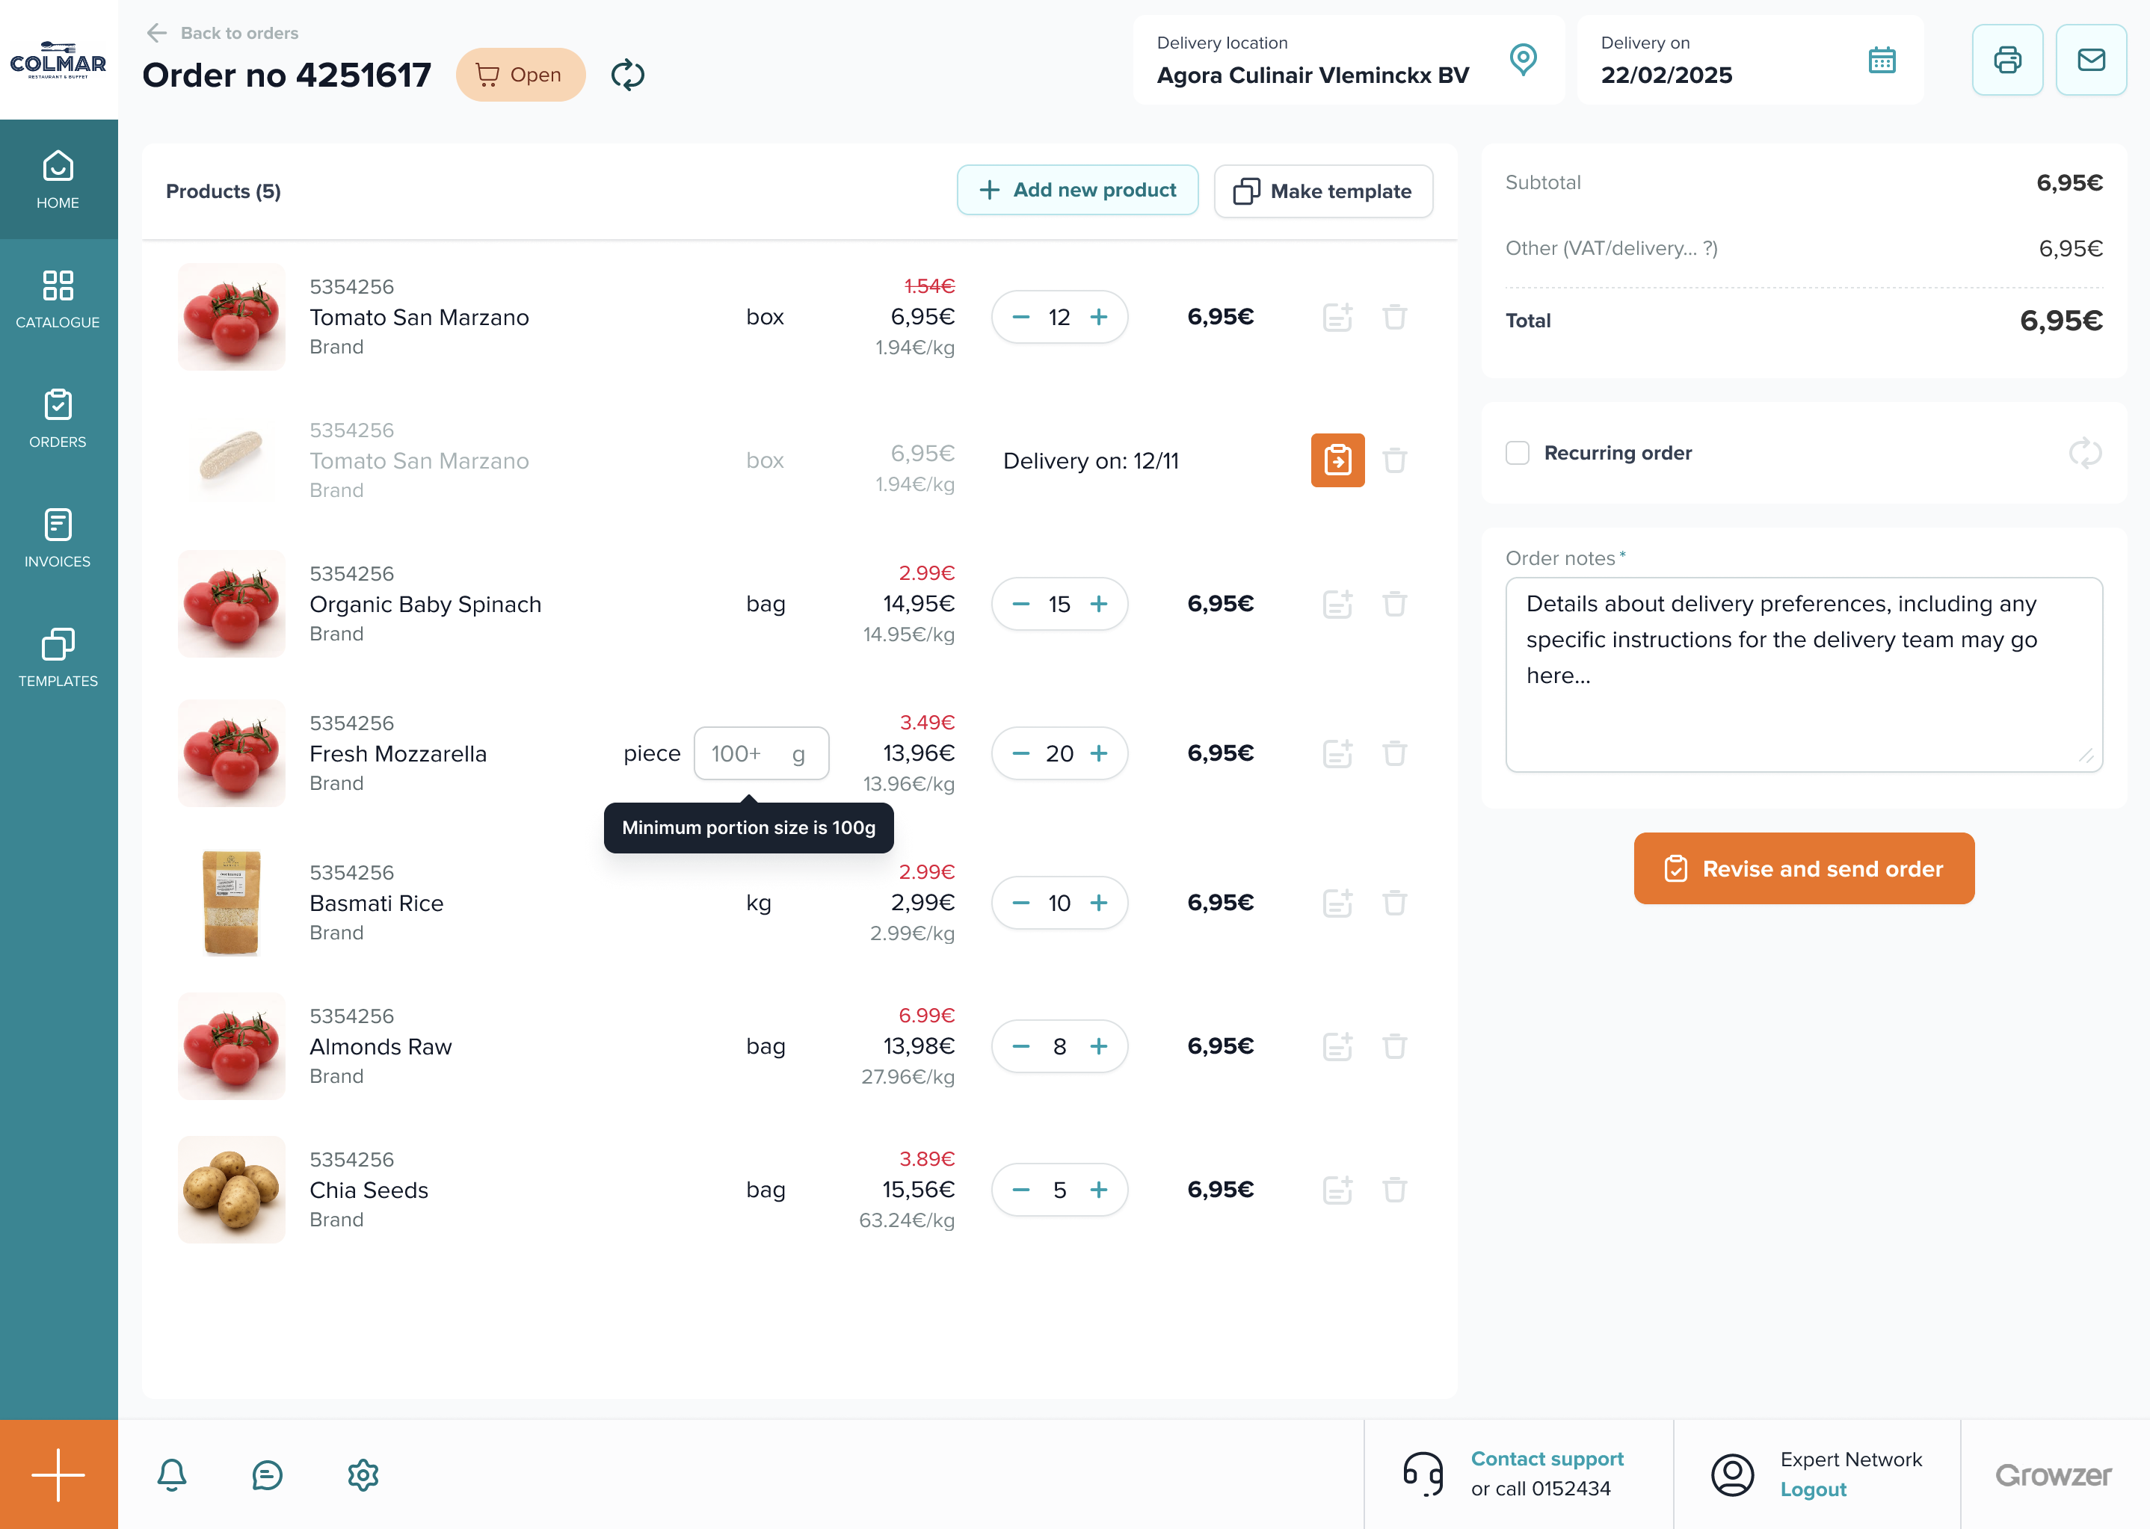Delete Almonds Raw row
2150x1529 pixels.
1395,1046
